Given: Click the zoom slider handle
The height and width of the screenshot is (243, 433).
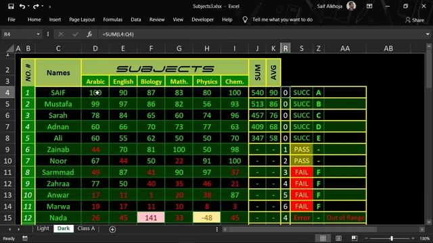Looking at the screenshot, I should tap(392, 238).
